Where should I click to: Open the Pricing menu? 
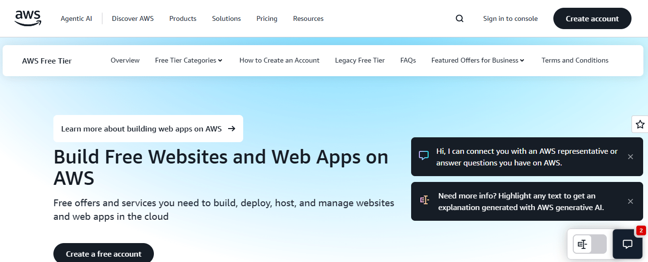click(267, 18)
